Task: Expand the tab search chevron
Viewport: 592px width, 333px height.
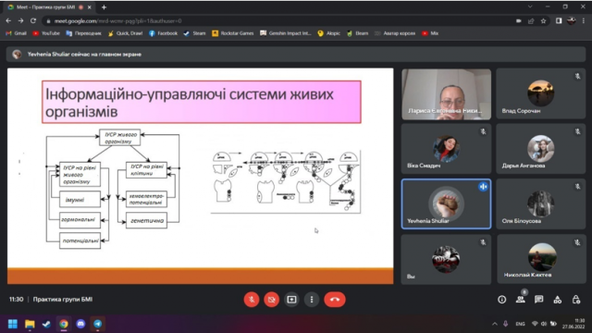Action: 530,6
